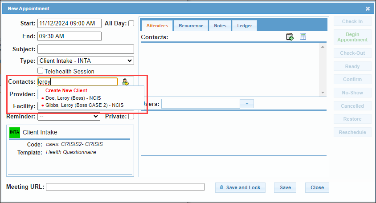
Task: Click the Confirm status button
Action: [352, 79]
